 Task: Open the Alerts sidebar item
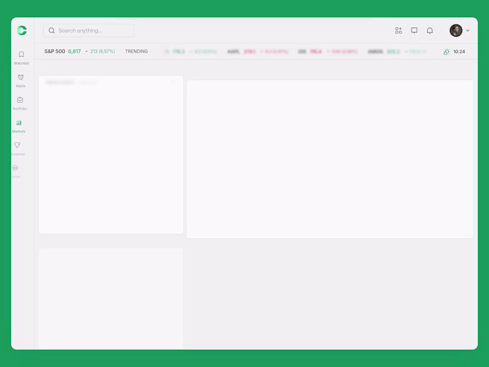coord(21,81)
